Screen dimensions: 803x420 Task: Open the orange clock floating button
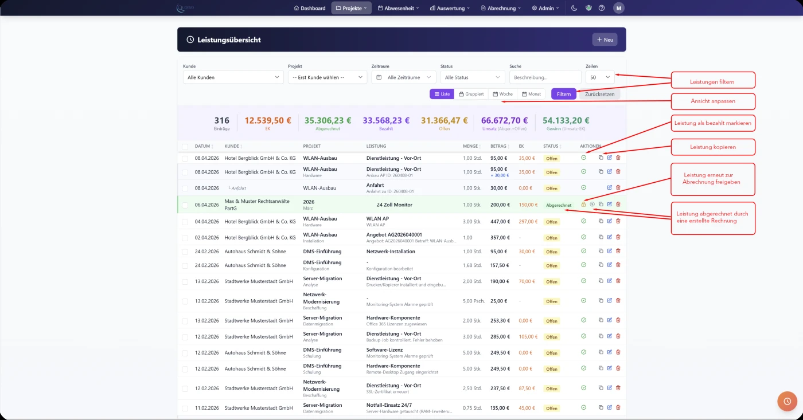coord(787,401)
